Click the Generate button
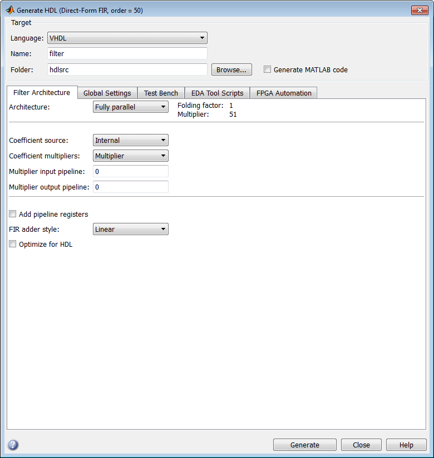 click(x=305, y=445)
